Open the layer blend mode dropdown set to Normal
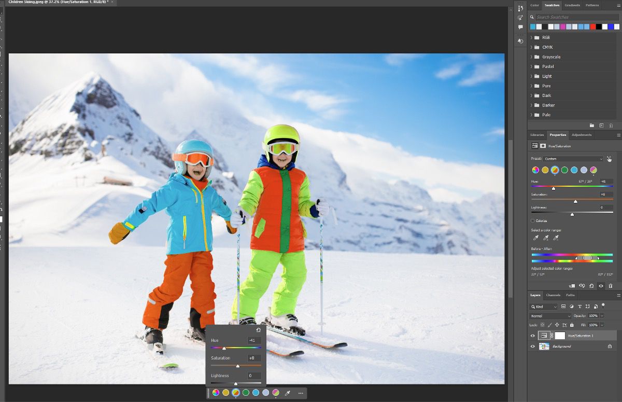 pos(549,315)
